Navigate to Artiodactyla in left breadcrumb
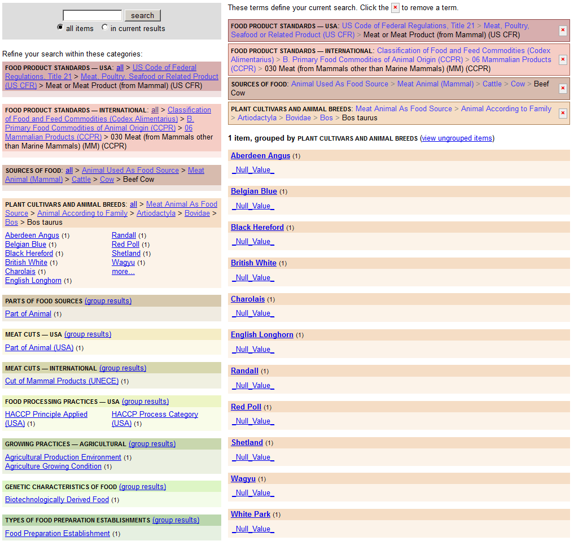Image resolution: width=574 pixels, height=545 pixels. 156,213
